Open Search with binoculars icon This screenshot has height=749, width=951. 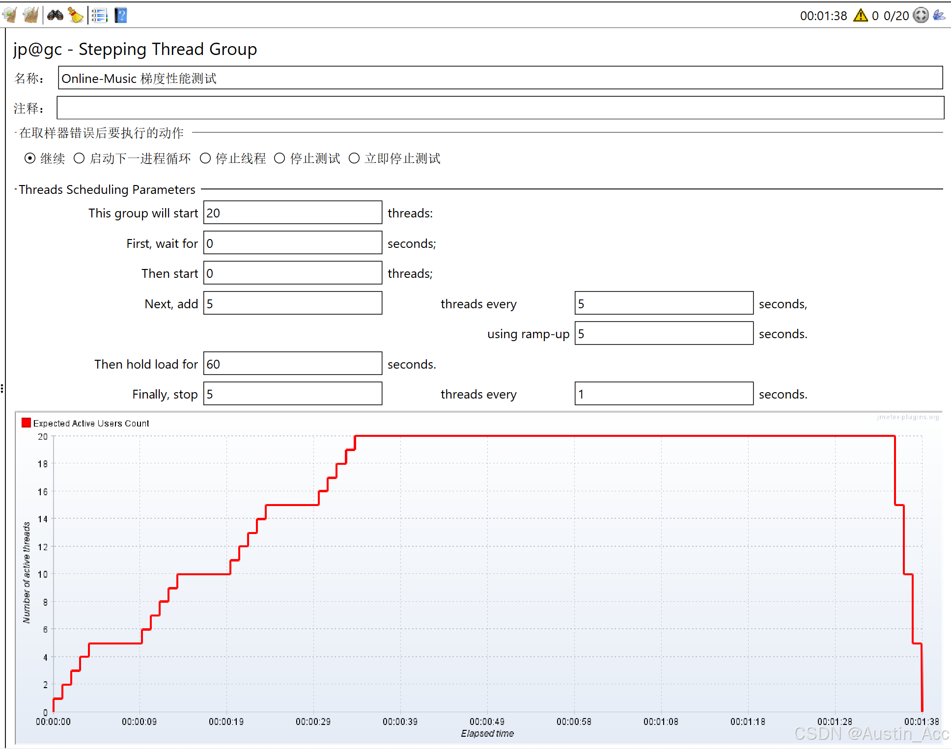(55, 15)
